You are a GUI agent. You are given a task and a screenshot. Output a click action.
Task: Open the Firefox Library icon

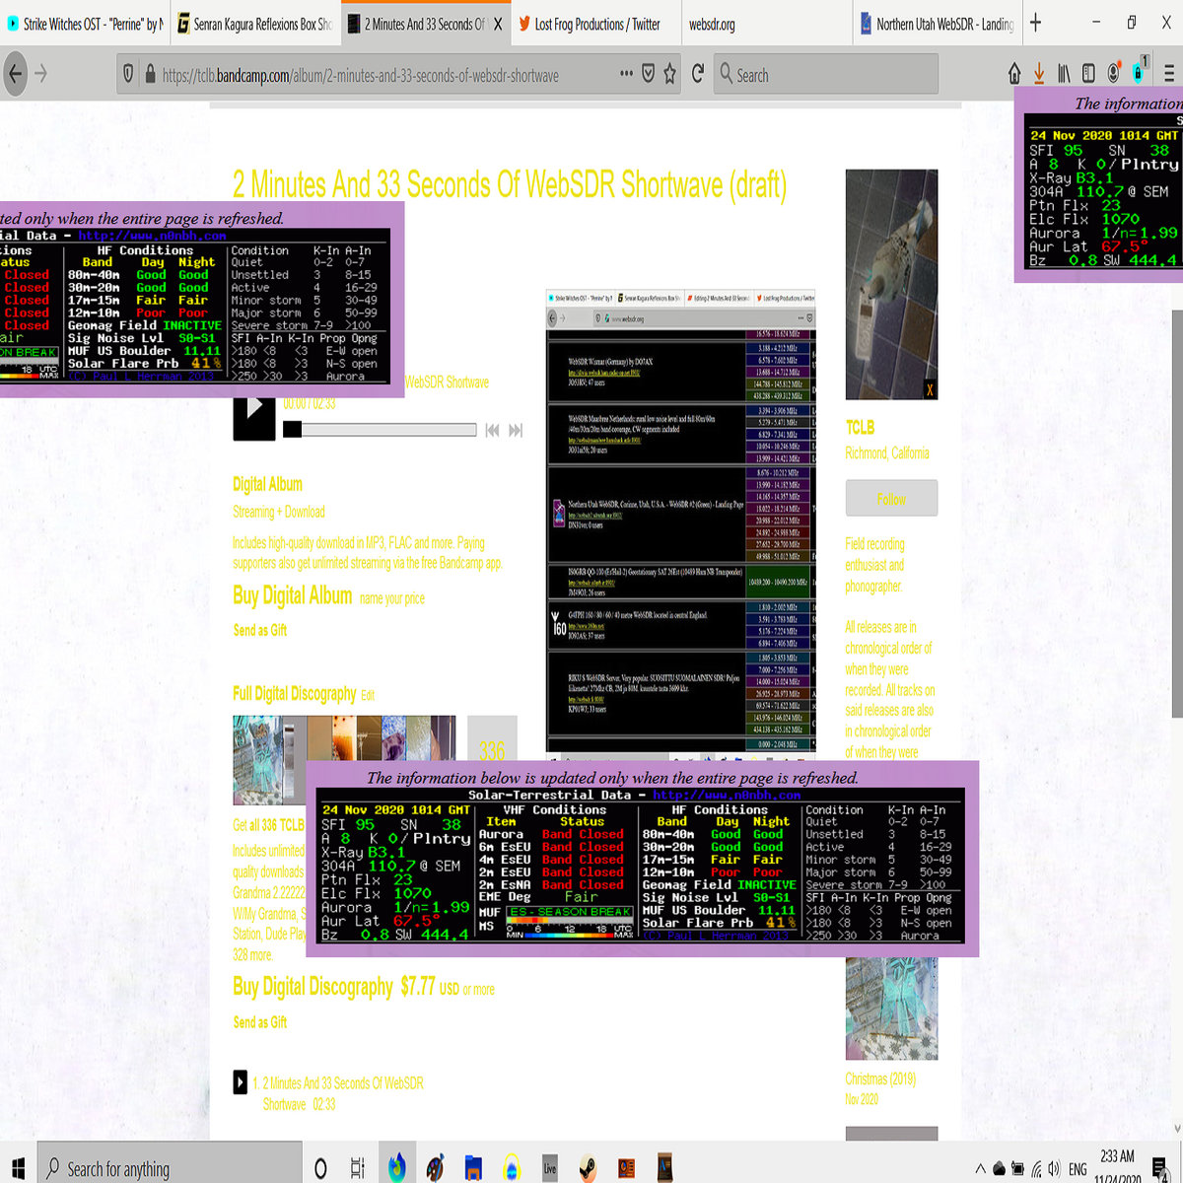(1064, 74)
